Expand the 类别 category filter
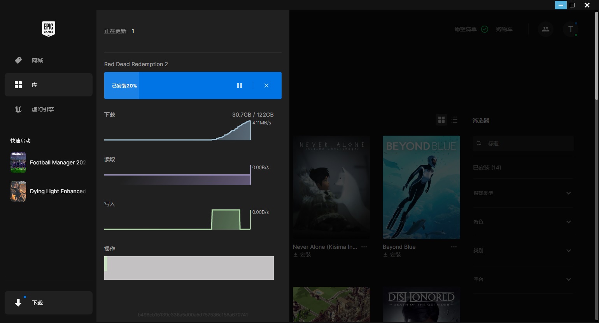Viewport: 599px width, 323px height. coord(523,251)
